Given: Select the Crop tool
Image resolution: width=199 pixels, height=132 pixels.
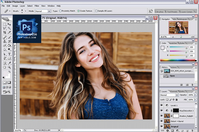Looking at the screenshot, I should (x=5, y=32).
